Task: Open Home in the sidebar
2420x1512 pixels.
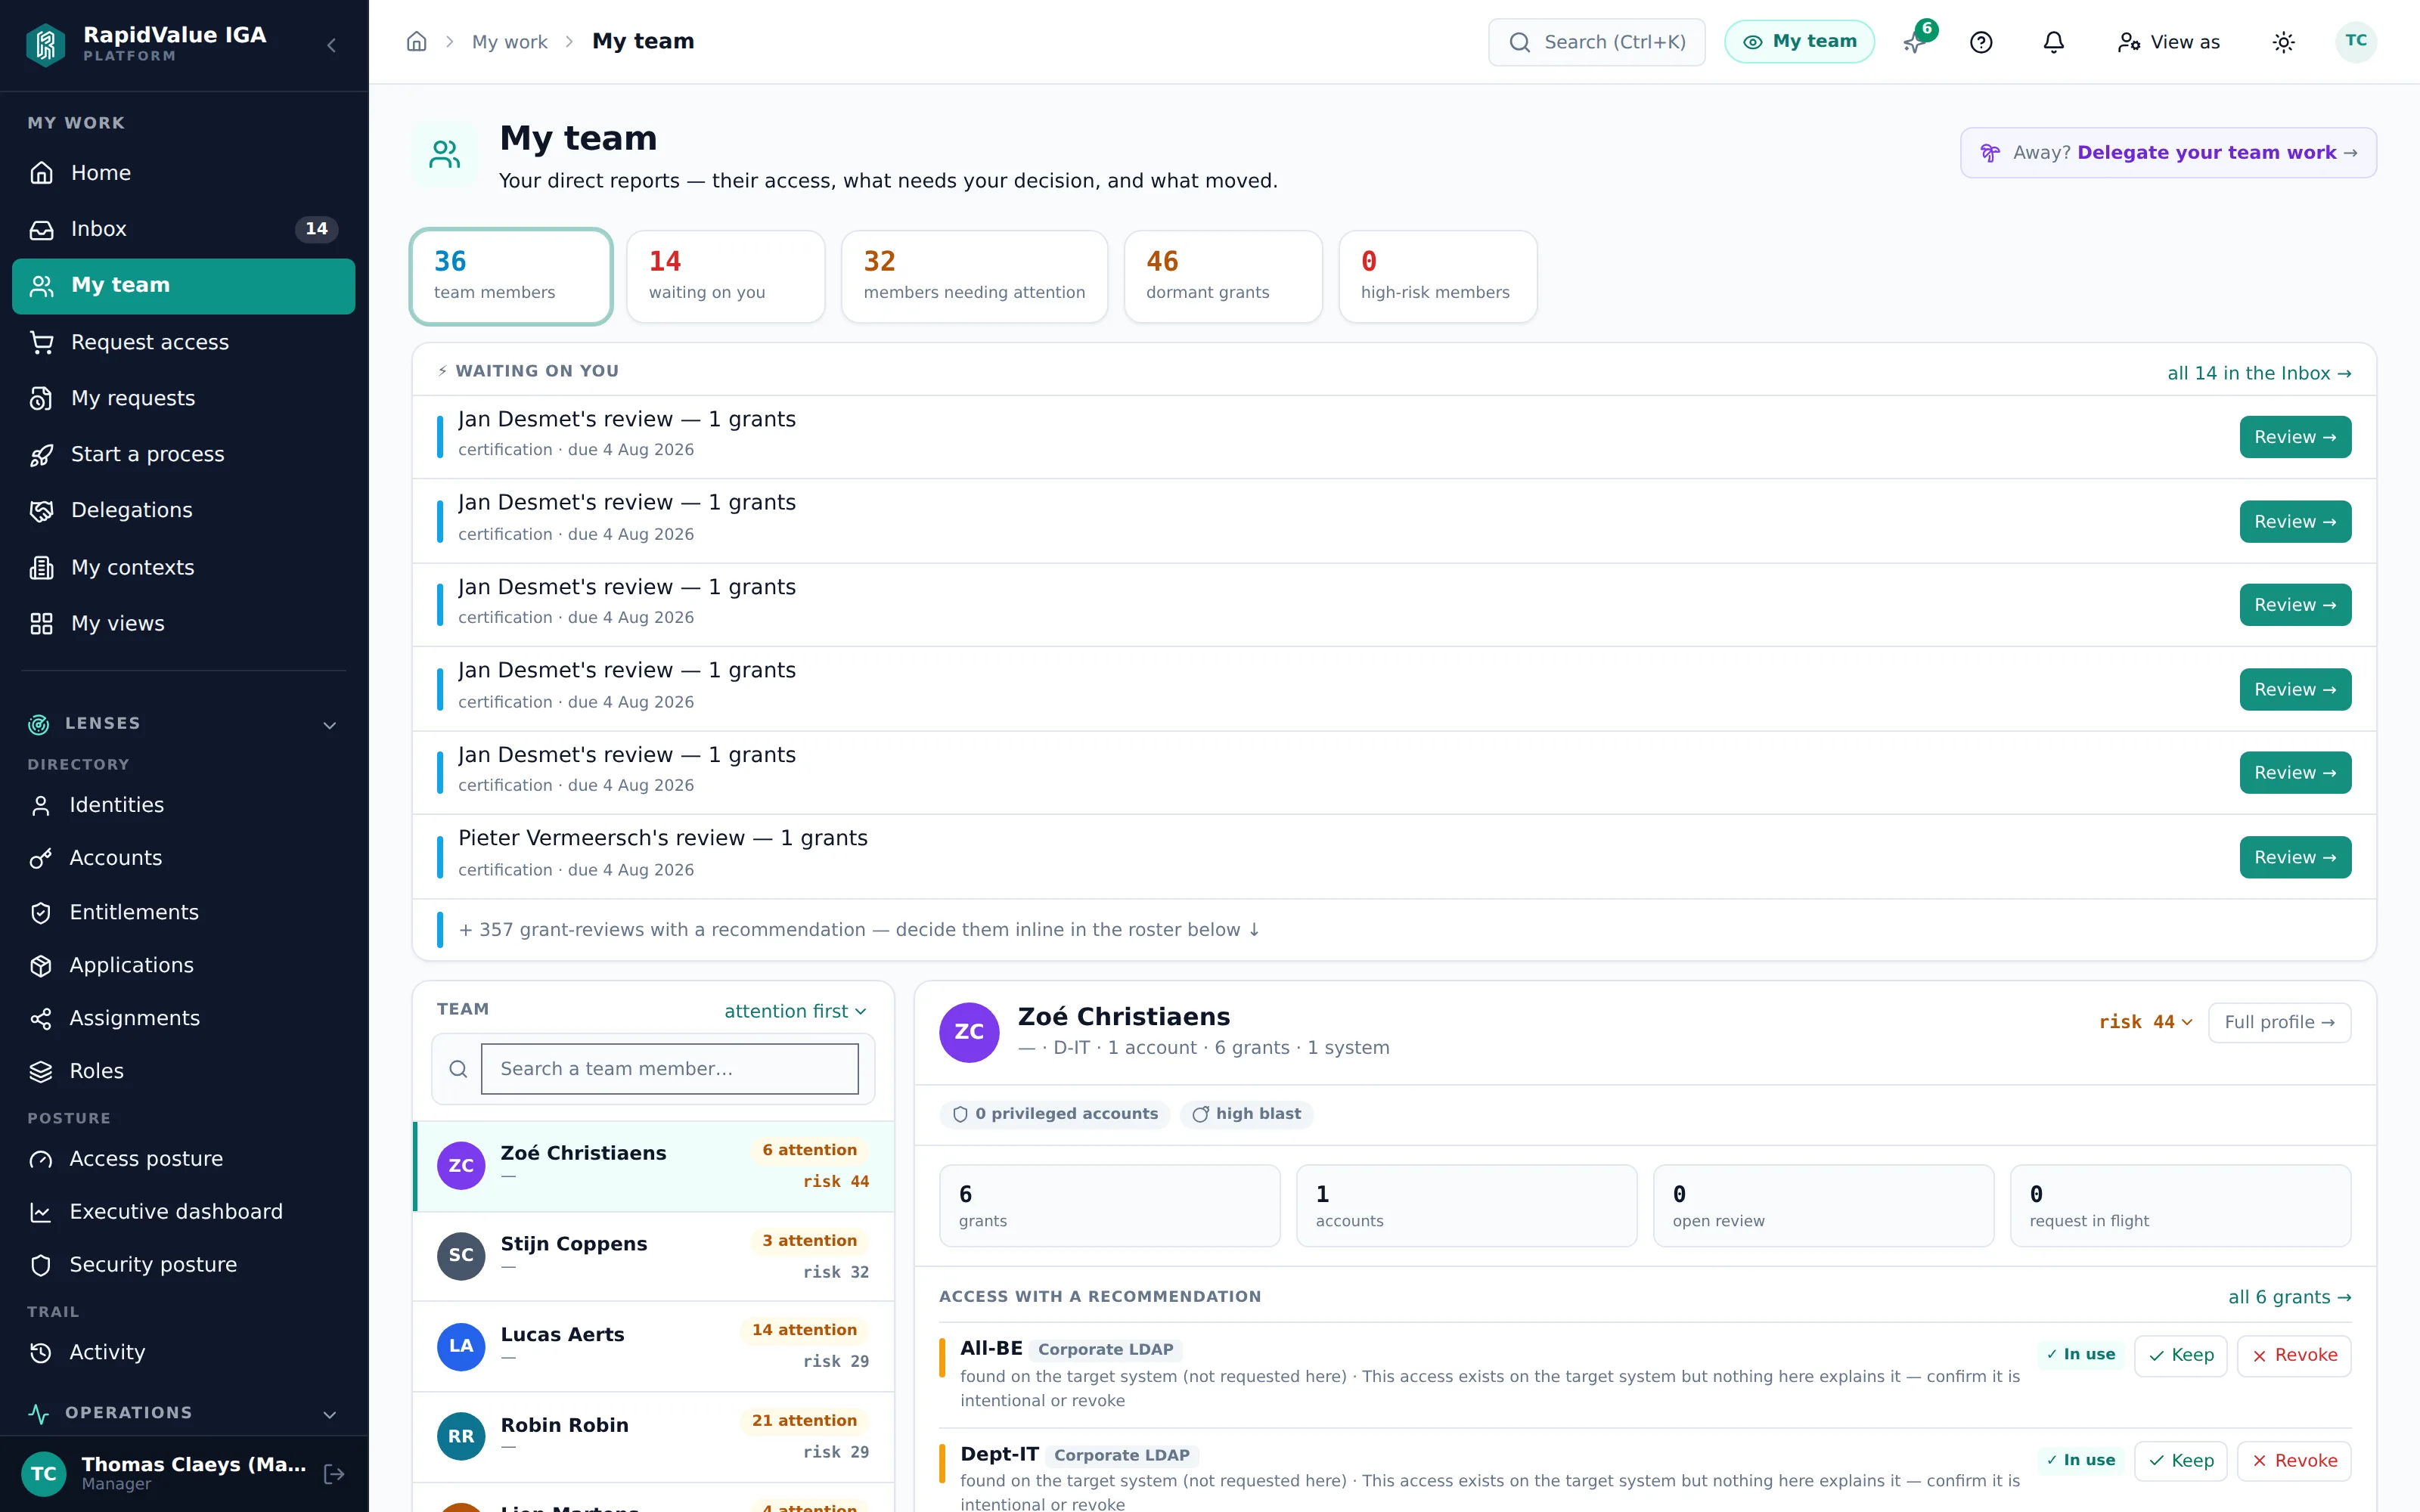Action: (x=184, y=173)
